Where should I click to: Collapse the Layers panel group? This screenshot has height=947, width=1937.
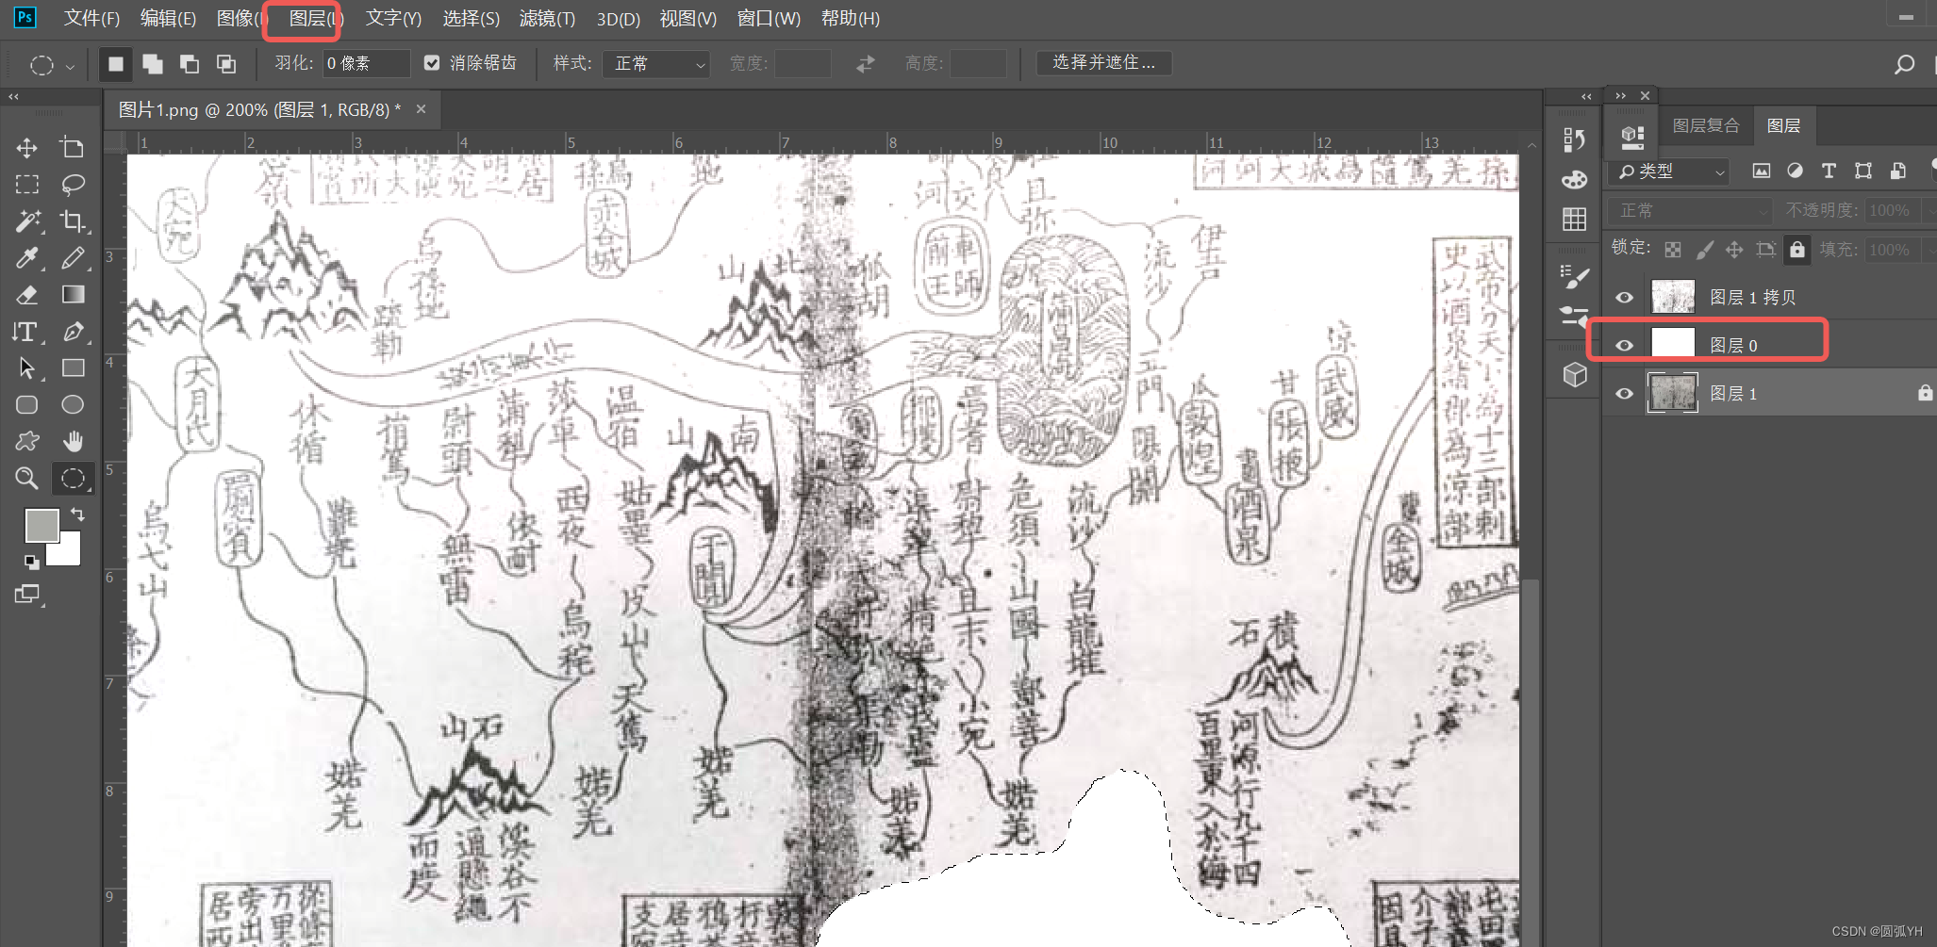1620,96
